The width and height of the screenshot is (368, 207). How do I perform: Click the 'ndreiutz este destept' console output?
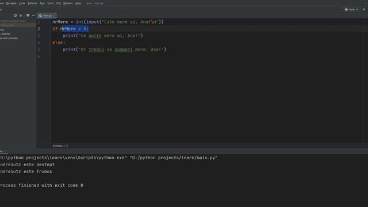coord(27,165)
